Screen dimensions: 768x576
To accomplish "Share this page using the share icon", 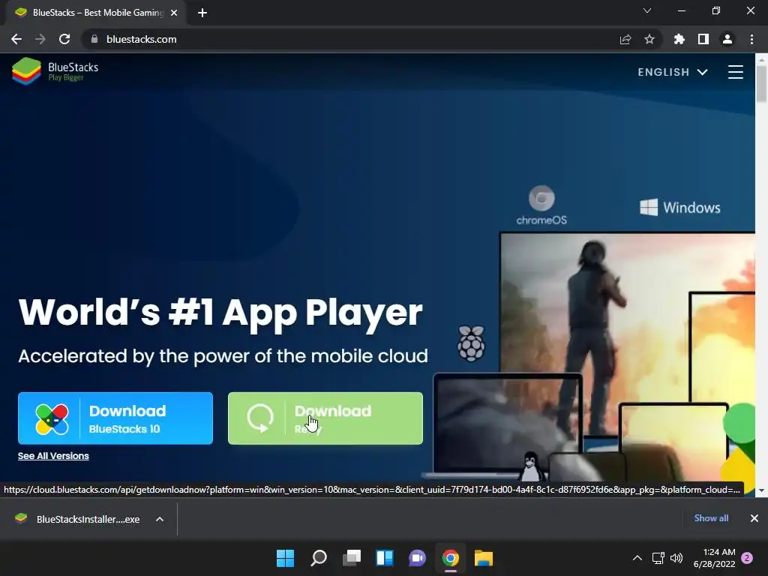I will click(625, 39).
